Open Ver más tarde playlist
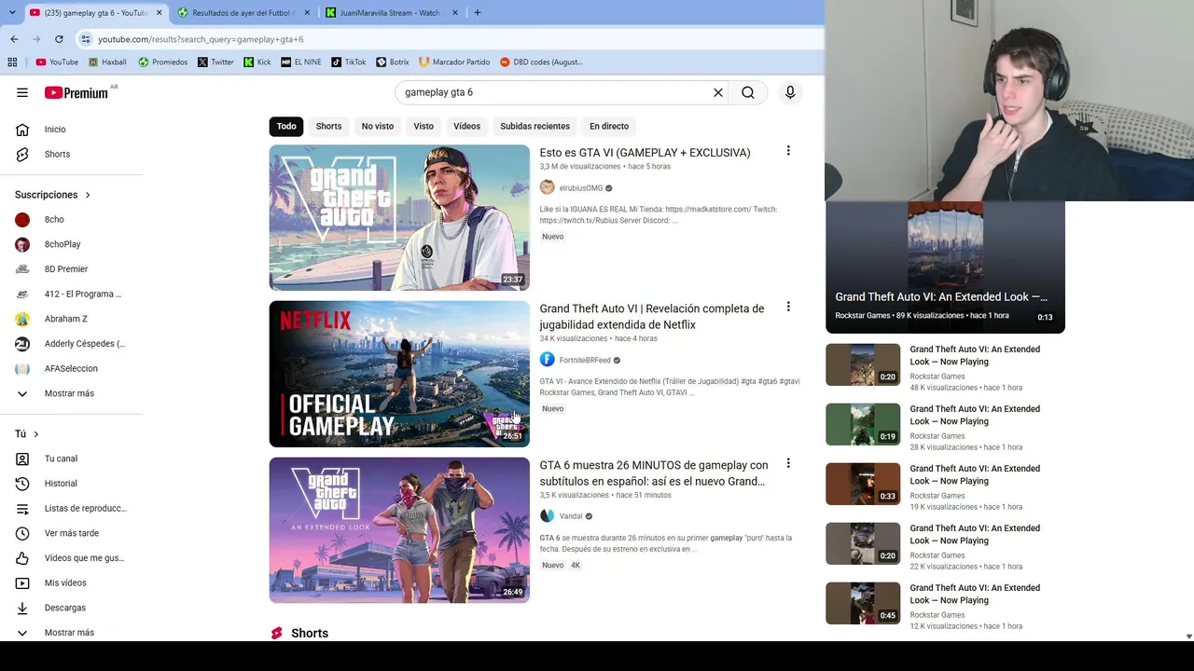1194x671 pixels. (x=71, y=533)
